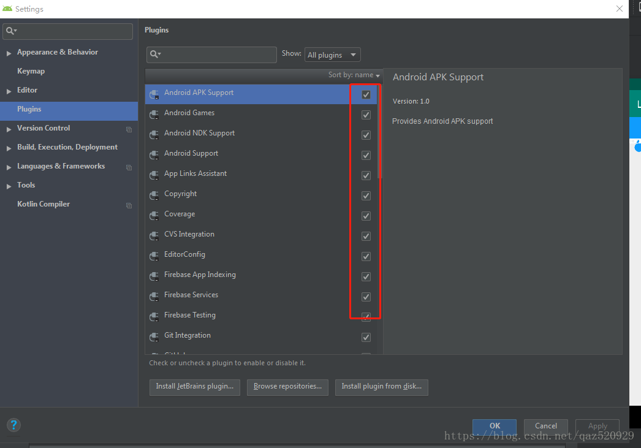Open Build, Execution, Deployment settings
641x448 pixels.
67,147
